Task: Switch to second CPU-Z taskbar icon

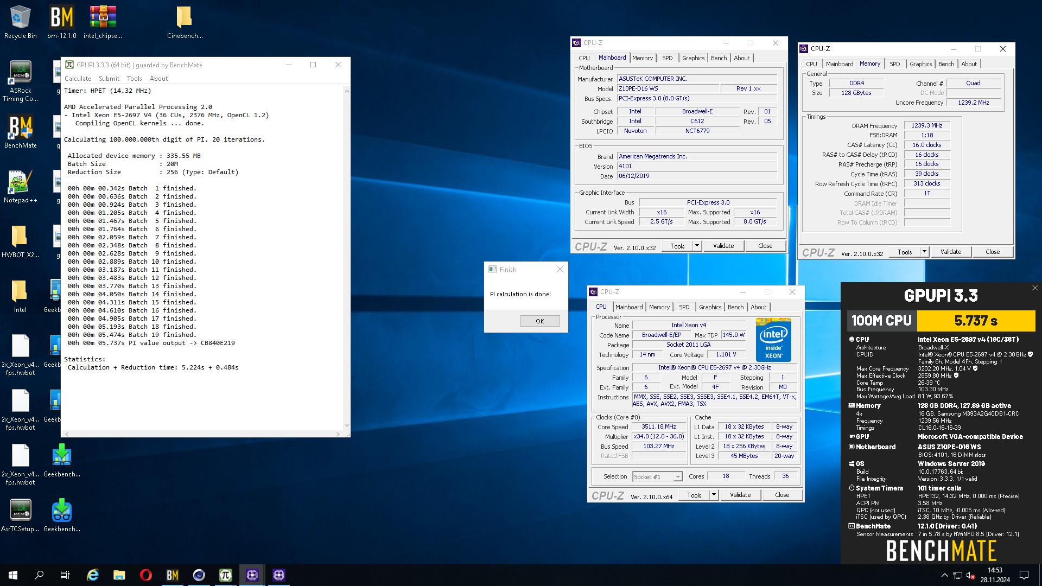Action: 279,575
